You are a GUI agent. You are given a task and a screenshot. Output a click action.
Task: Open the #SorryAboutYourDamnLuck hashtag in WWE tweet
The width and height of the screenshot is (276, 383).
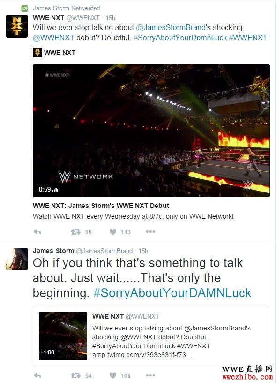[x=180, y=38]
